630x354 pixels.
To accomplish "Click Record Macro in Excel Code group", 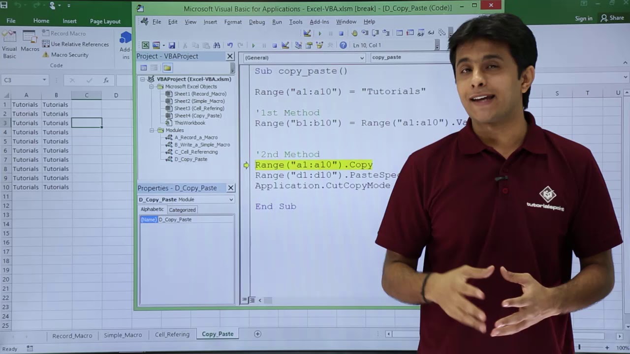I will pos(64,33).
